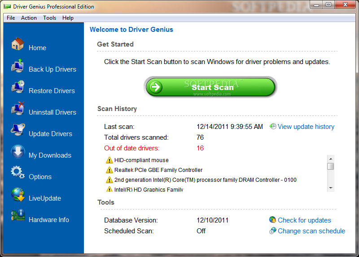The height and width of the screenshot is (257, 359).
Task: Open Update Drivers section
Action: click(50, 134)
